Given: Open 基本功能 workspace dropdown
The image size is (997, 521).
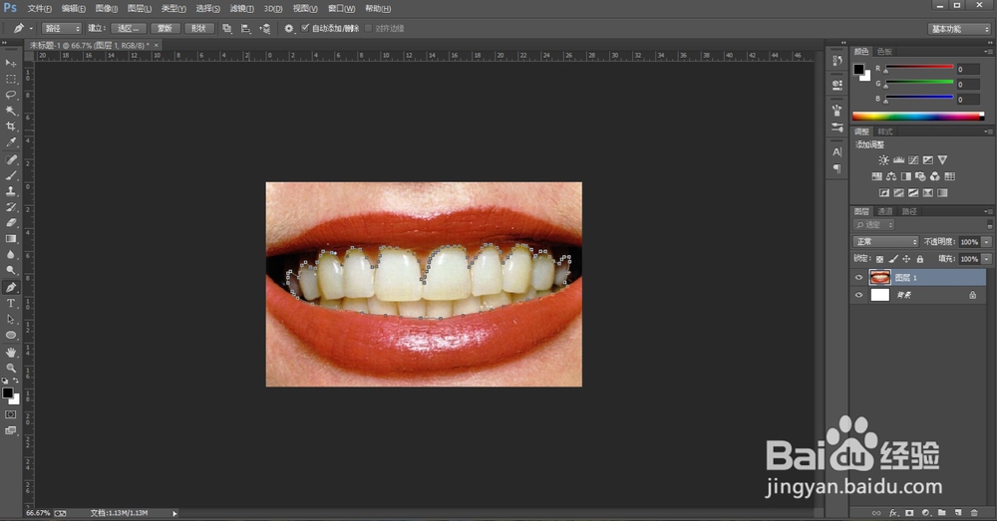Looking at the screenshot, I should 959,29.
